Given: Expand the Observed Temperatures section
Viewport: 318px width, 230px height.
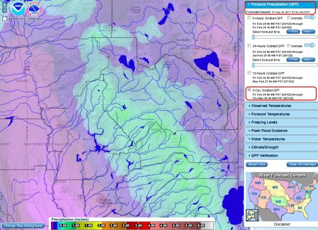Looking at the screenshot, I should pos(281,106).
